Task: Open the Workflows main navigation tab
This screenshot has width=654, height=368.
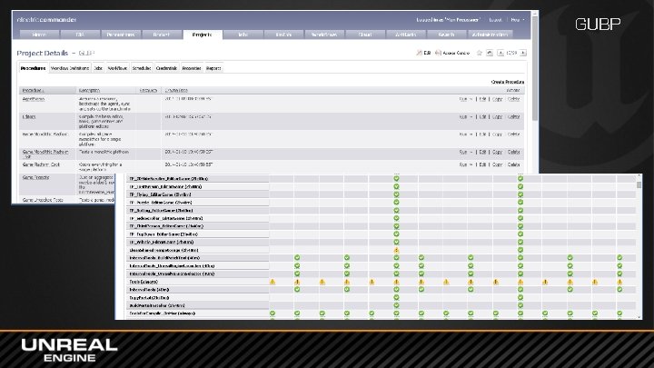Action: pyautogui.click(x=324, y=35)
